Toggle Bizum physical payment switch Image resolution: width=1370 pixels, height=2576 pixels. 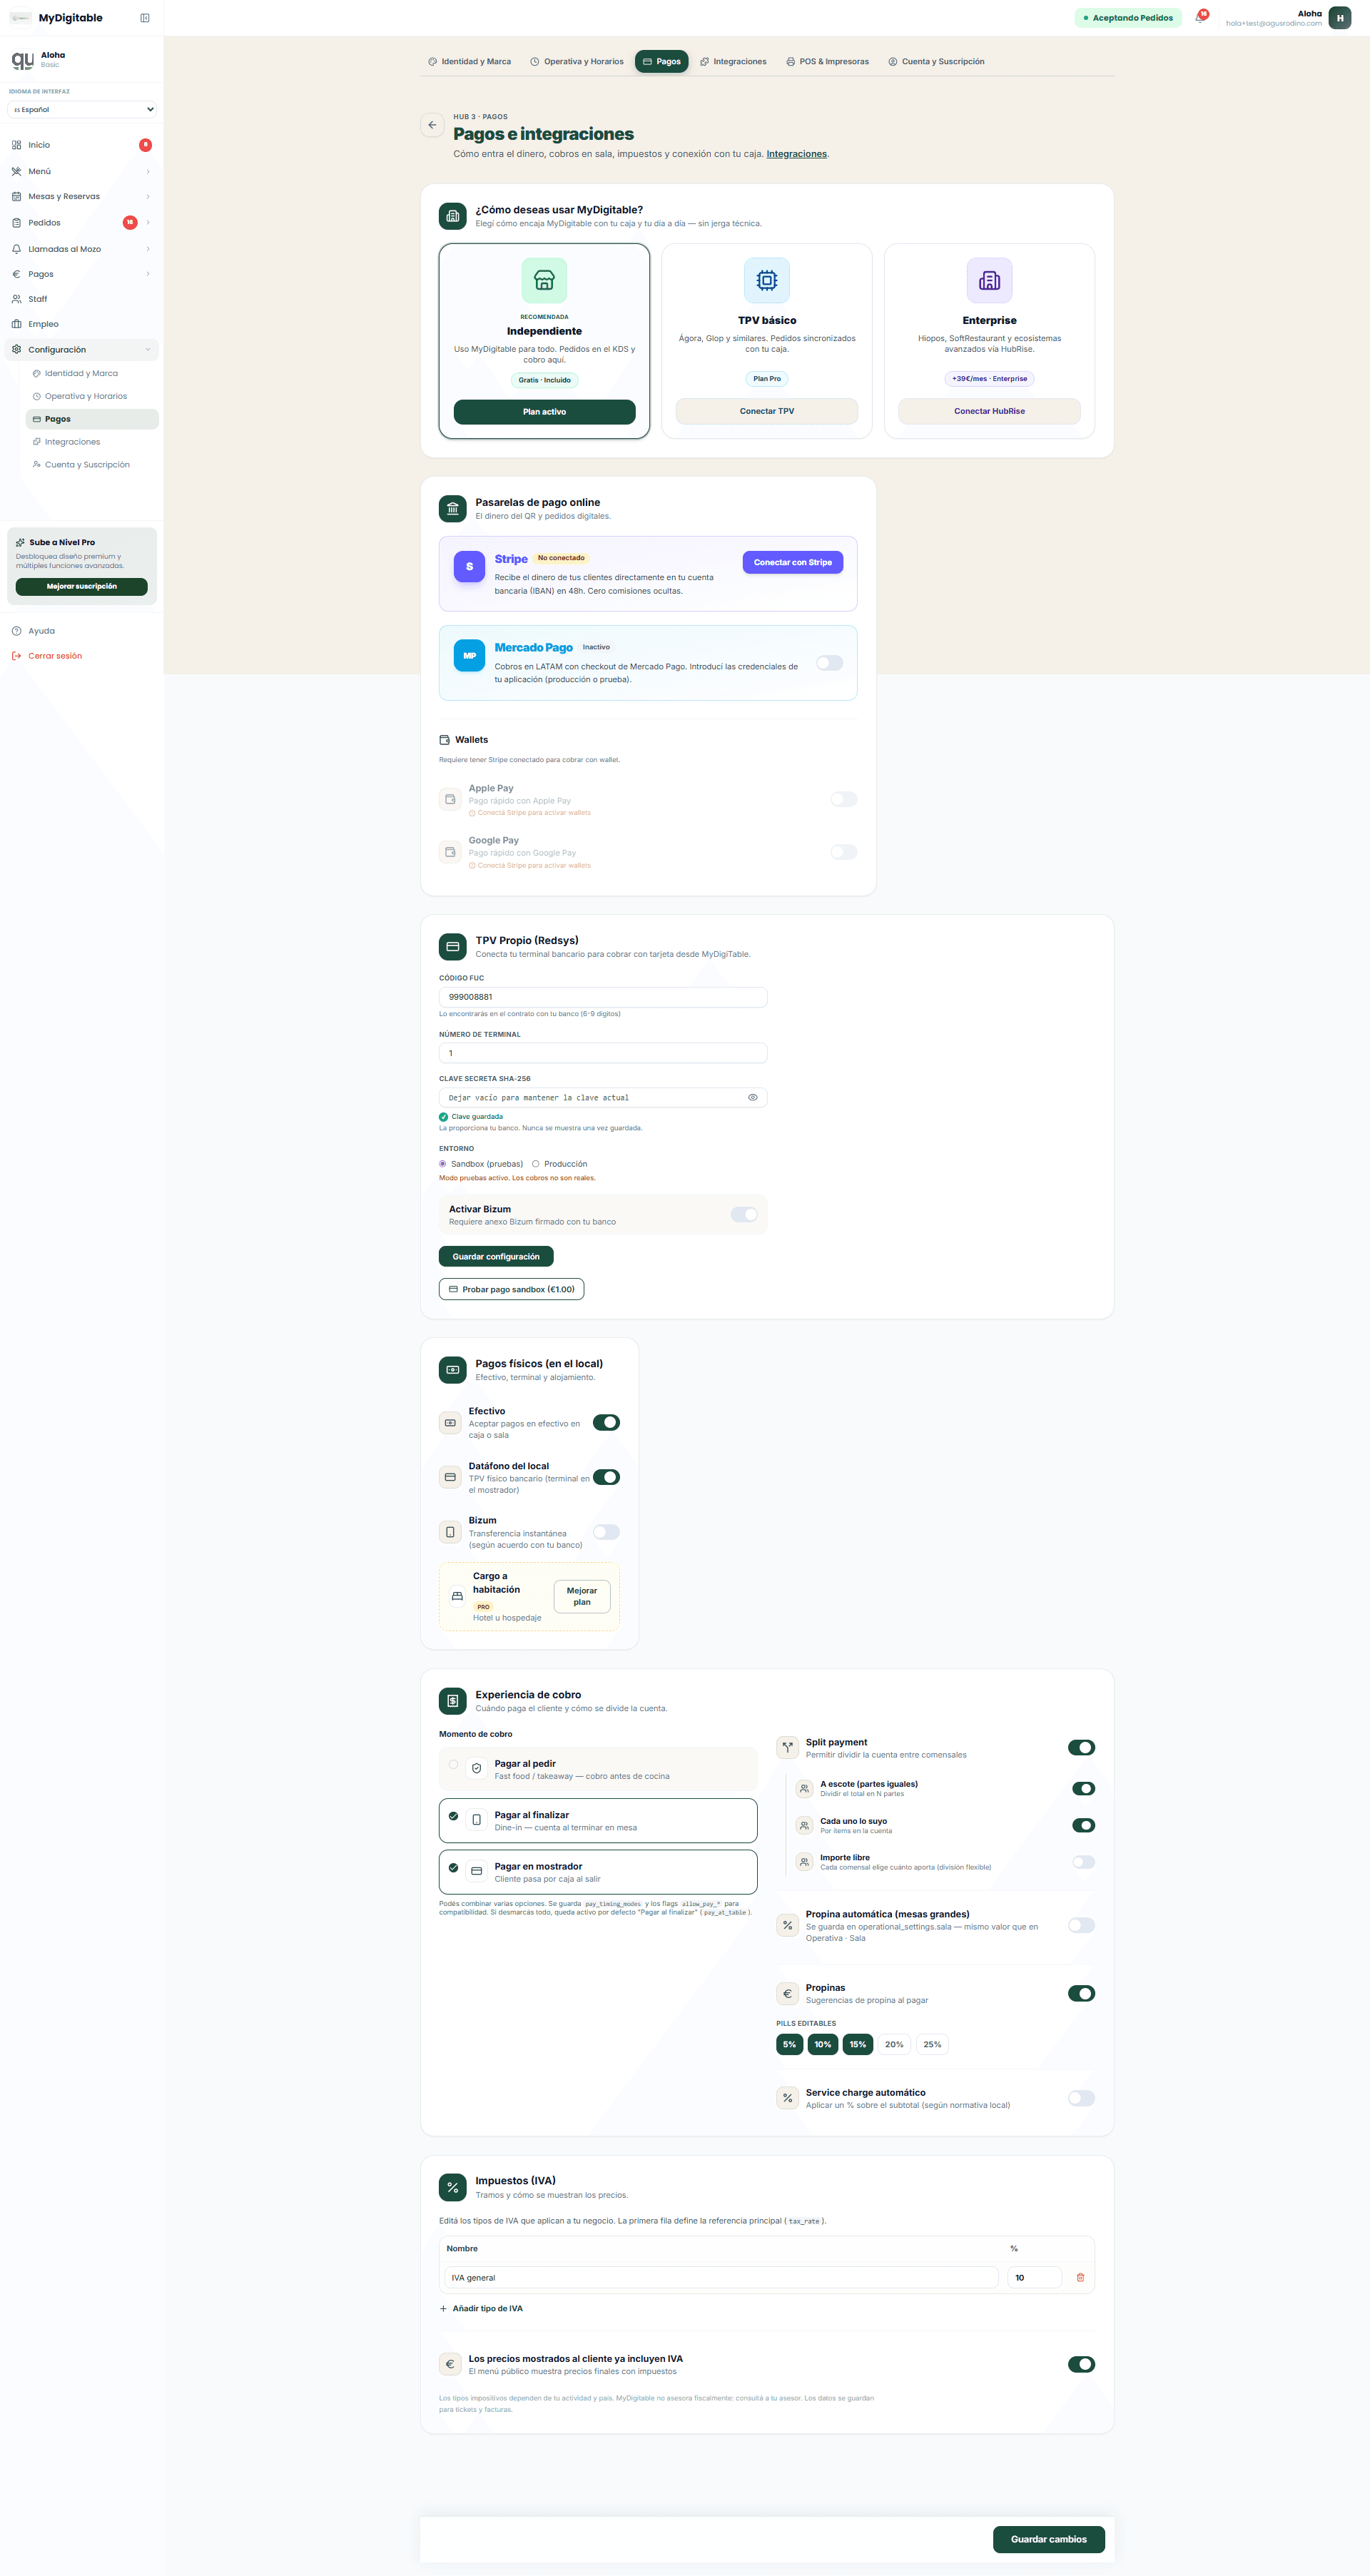pos(606,1532)
